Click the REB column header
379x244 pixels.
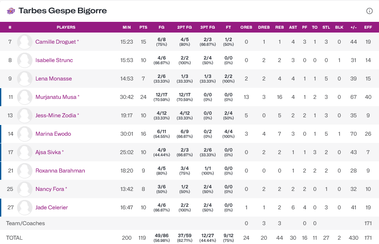click(280, 27)
